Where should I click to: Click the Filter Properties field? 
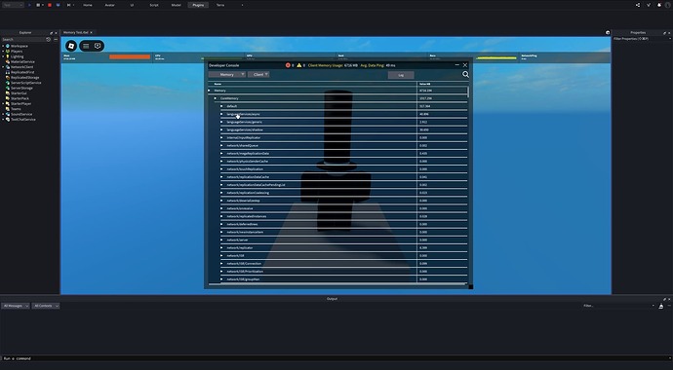point(642,39)
